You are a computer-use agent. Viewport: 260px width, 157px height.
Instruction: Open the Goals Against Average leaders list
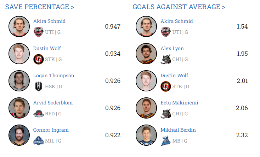[x=179, y=7]
